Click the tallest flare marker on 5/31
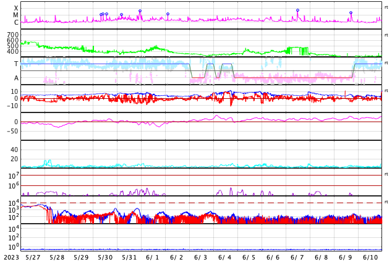This screenshot has width=392, height=262. [140, 11]
